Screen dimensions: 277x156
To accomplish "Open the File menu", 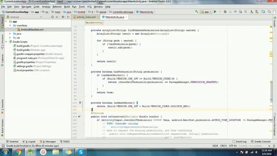I will click(x=3, y=7).
